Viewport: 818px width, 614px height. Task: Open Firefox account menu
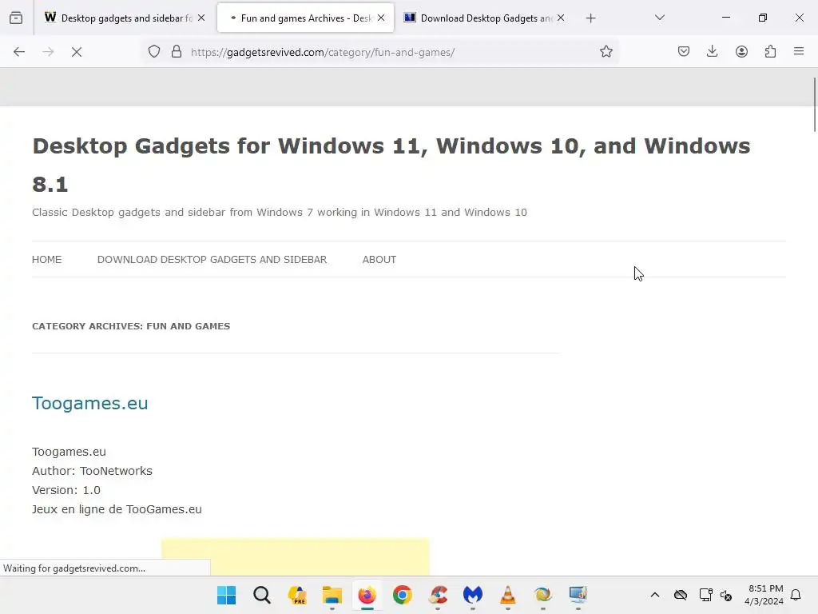click(741, 51)
